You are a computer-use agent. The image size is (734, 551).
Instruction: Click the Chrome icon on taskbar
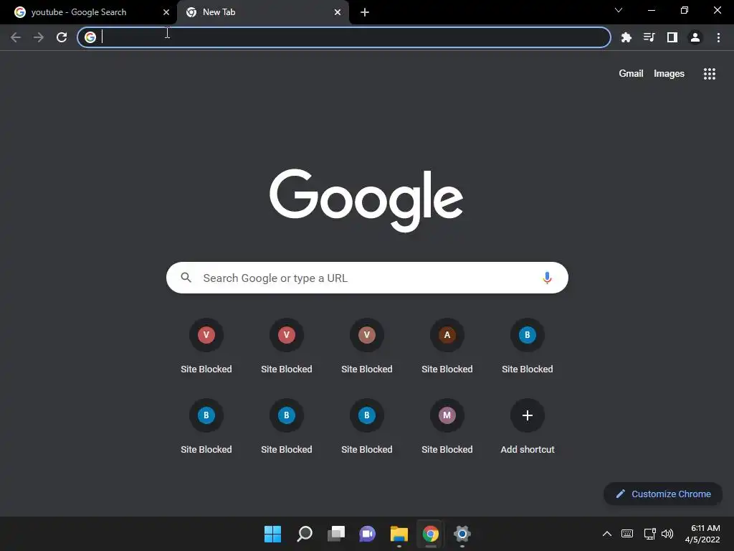[431, 534]
